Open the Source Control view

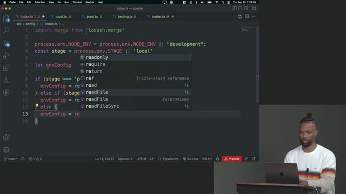6,43
